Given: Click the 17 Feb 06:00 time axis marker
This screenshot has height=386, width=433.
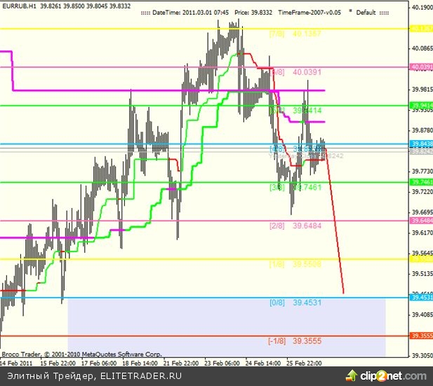Looking at the screenshot, I should pos(98,364).
